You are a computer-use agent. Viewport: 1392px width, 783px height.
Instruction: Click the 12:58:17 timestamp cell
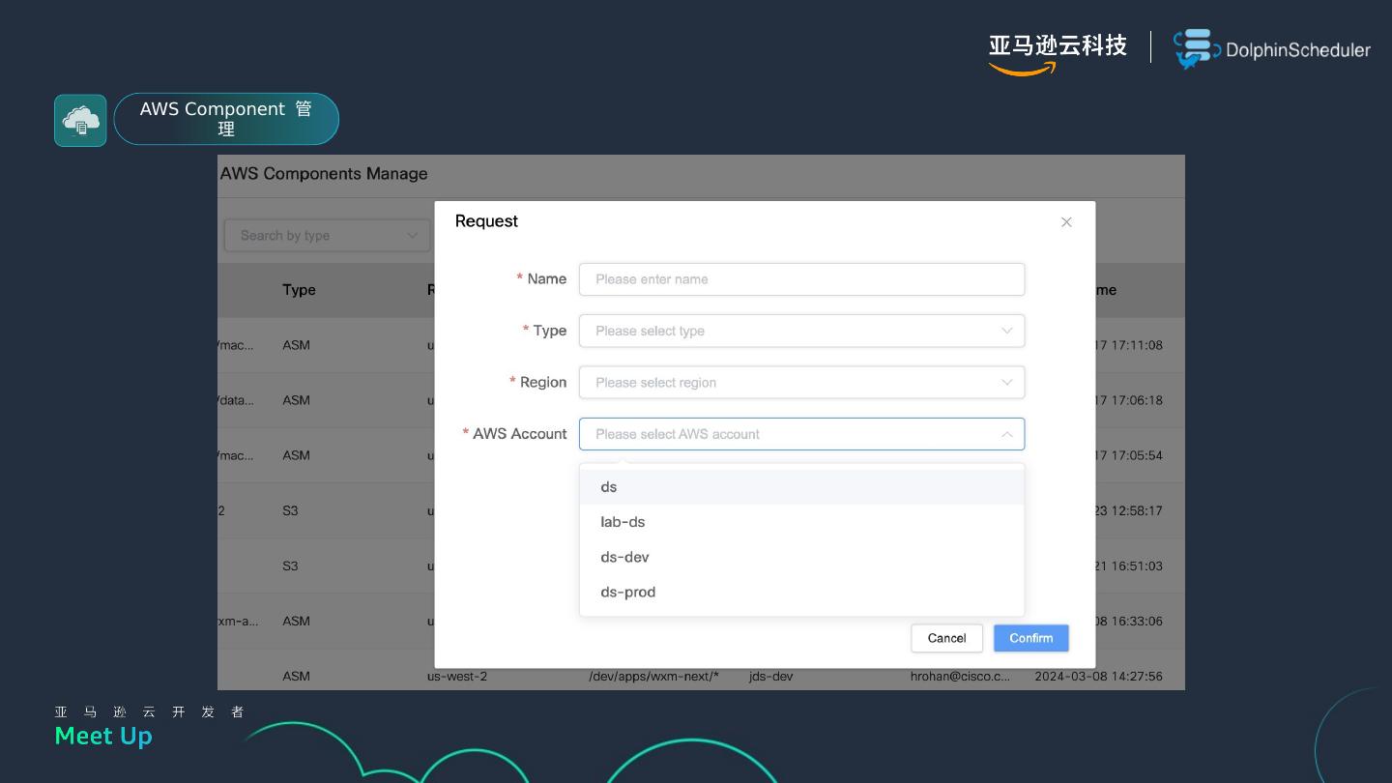coord(1129,510)
